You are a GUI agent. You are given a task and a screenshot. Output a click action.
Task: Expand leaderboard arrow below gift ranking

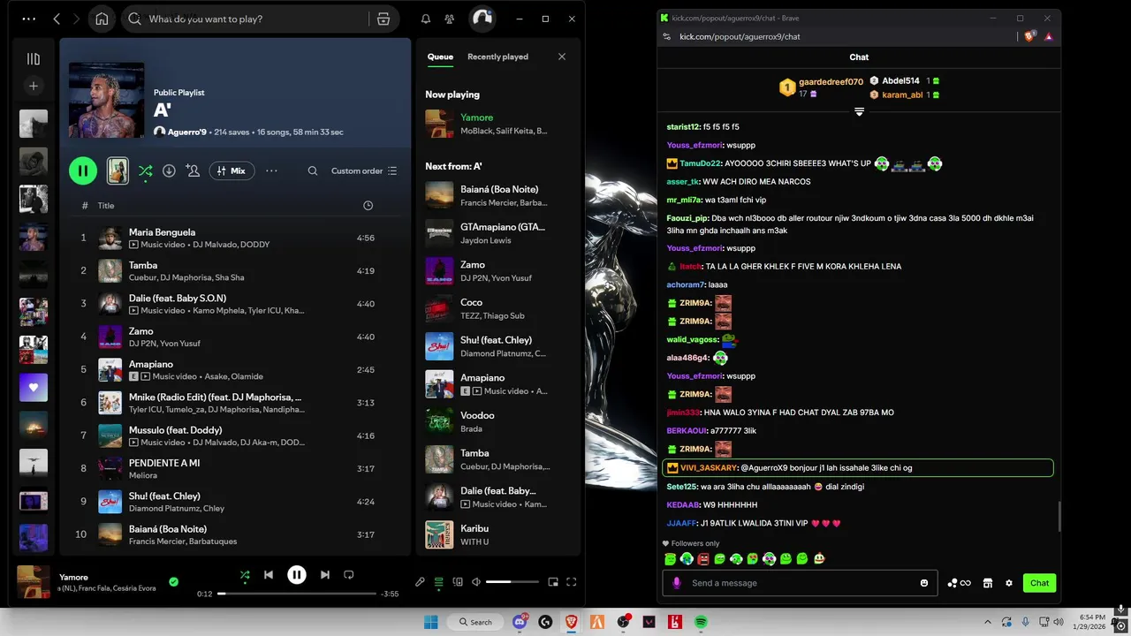[859, 112]
